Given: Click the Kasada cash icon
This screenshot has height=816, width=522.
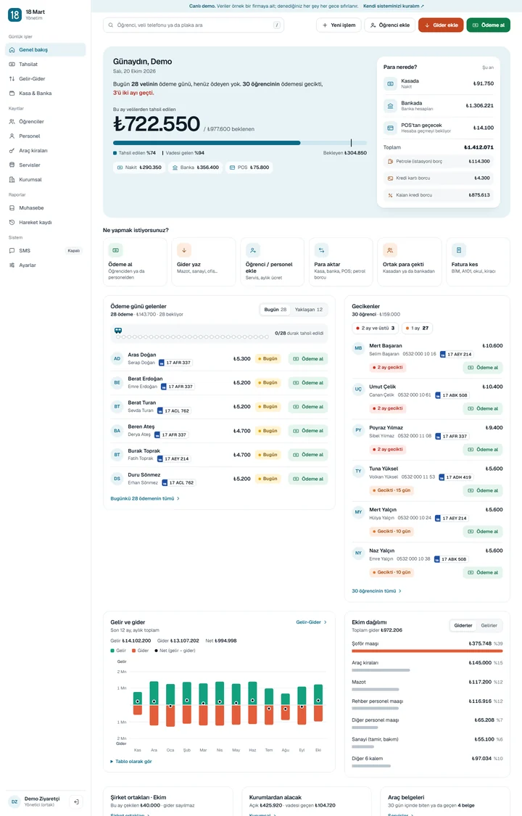Looking at the screenshot, I should [390, 84].
